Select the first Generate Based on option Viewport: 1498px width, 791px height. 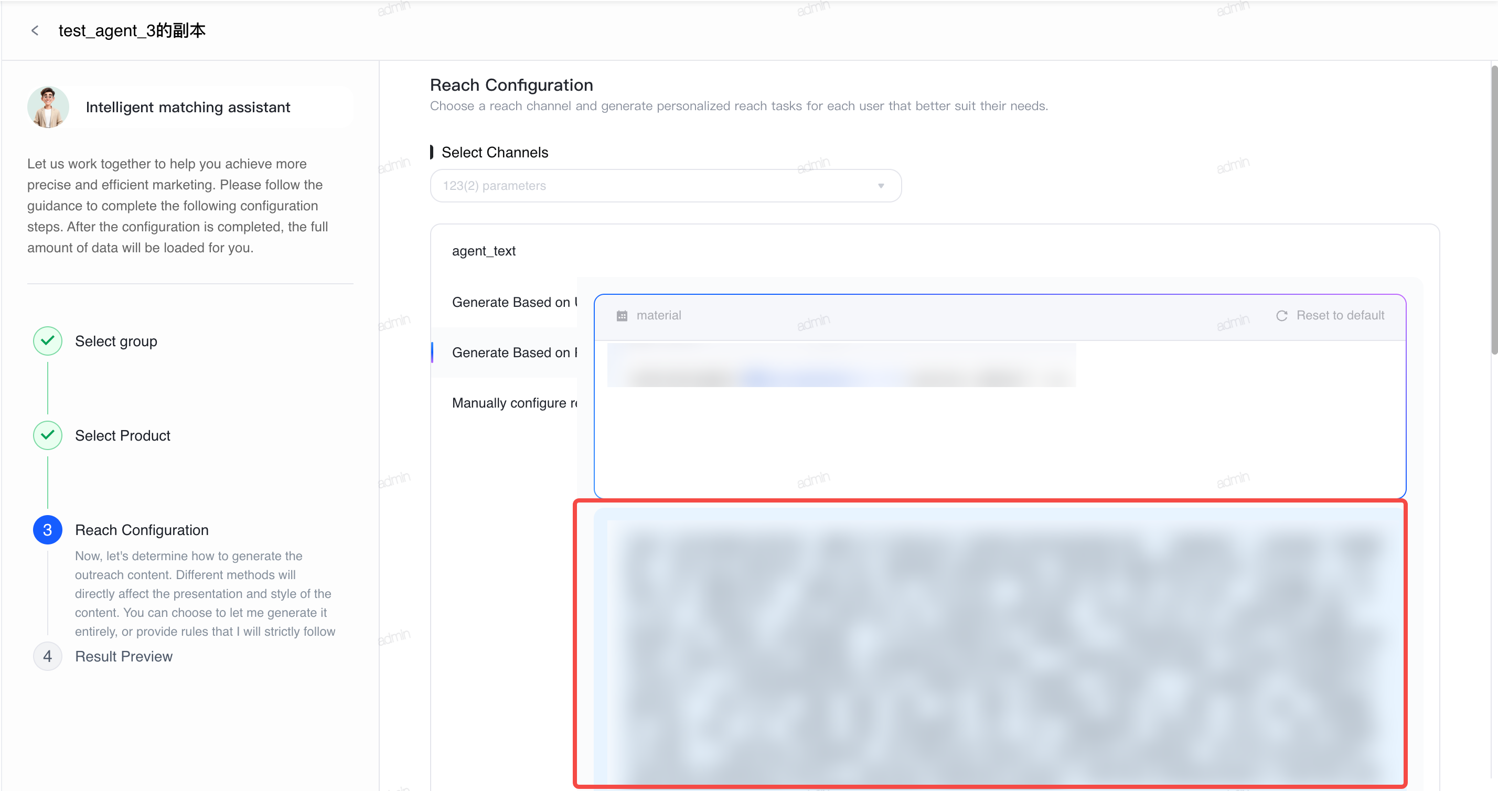point(514,302)
